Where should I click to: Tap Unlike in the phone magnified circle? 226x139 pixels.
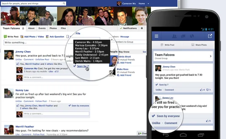(x=156, y=123)
